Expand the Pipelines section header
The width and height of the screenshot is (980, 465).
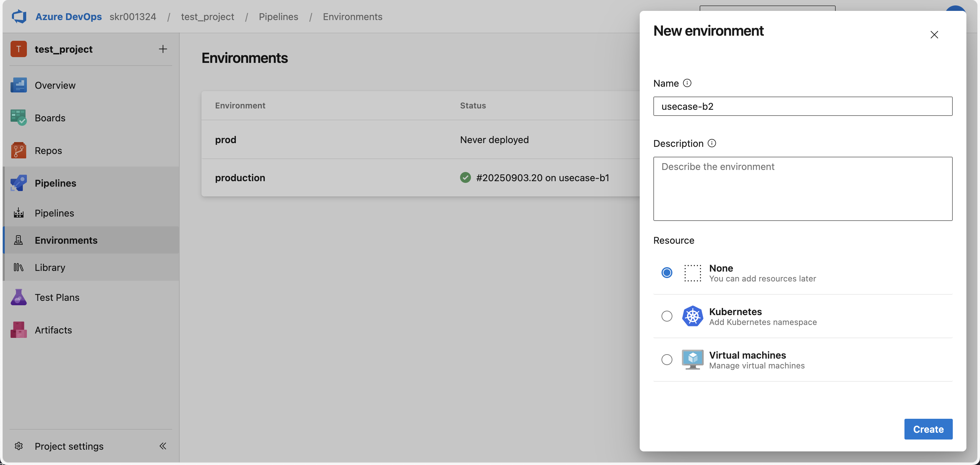point(55,183)
